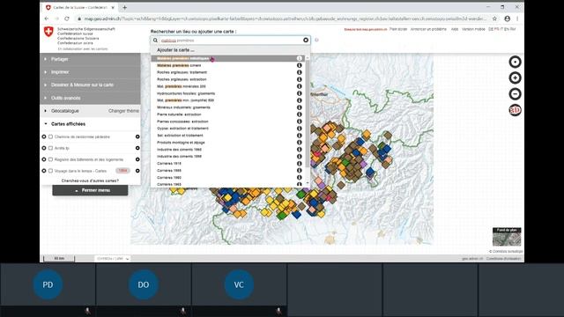Clear the search field with the X icon
Screen dimensions: 564x317
click(306, 41)
